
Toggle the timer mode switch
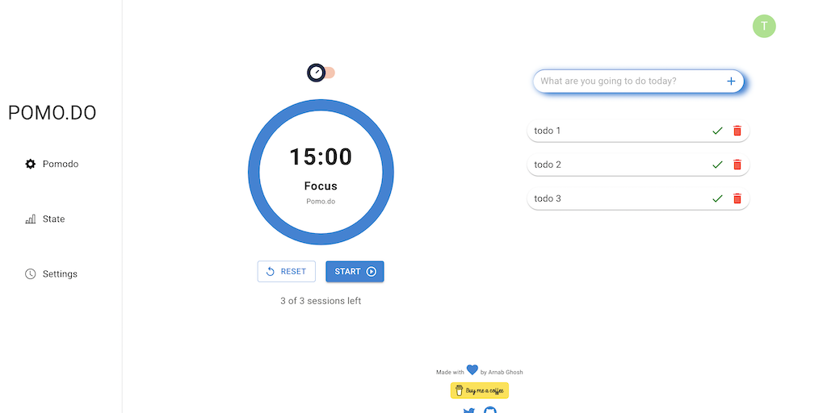[321, 73]
